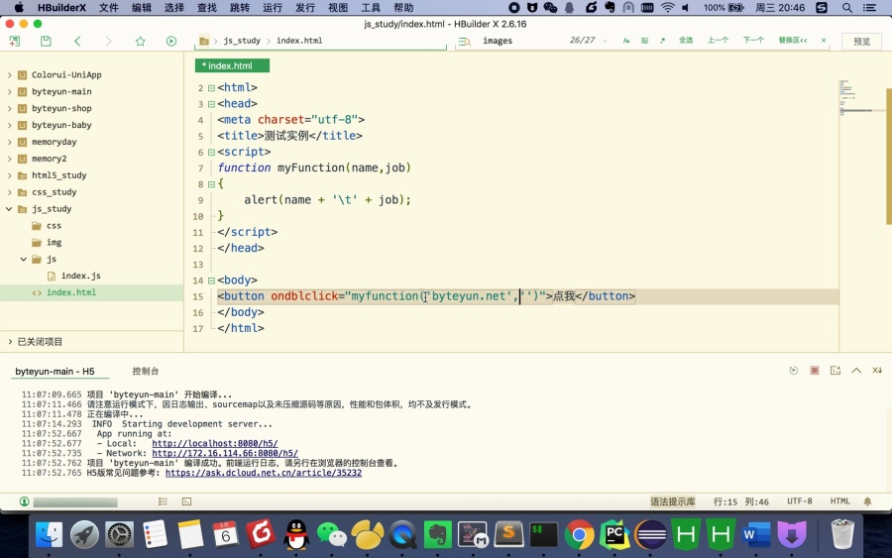Click the notification bell in the status bar
This screenshot has height=558, width=892.
(x=867, y=502)
